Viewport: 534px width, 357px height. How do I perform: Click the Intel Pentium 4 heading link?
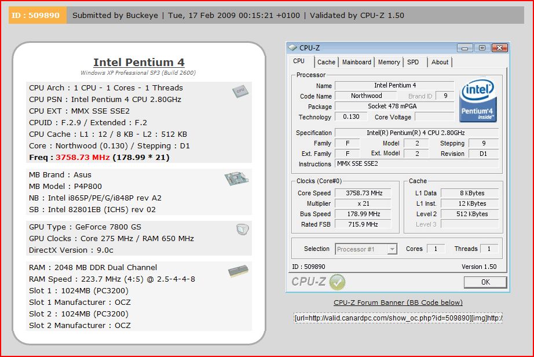(x=139, y=63)
